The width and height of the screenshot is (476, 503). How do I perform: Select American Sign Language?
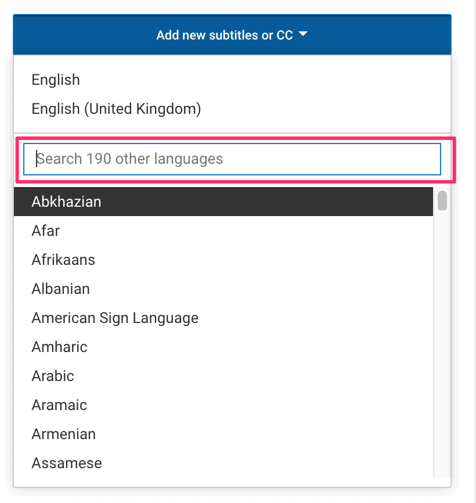pyautogui.click(x=115, y=318)
